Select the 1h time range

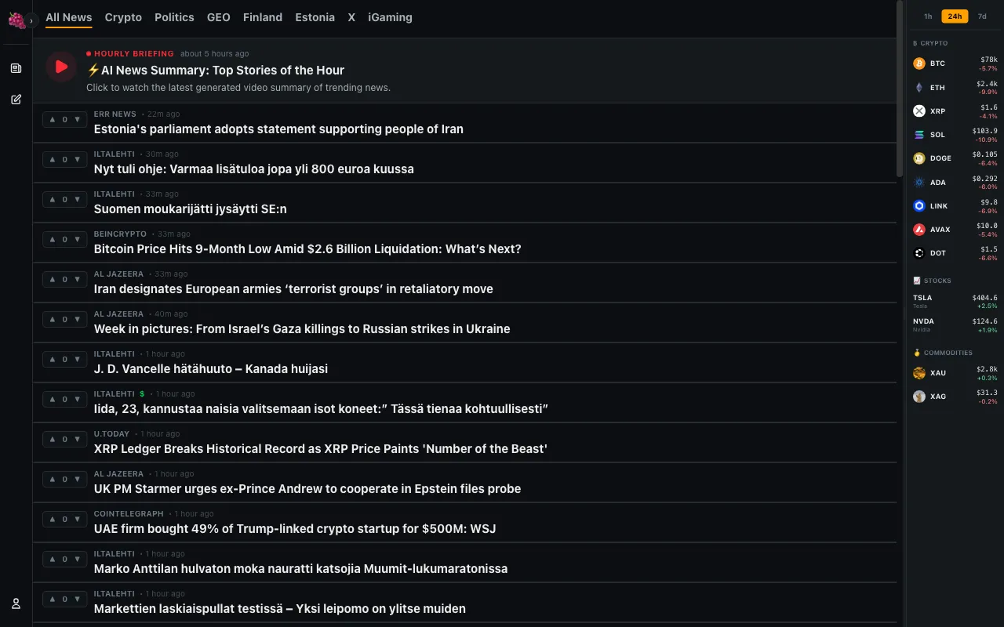pyautogui.click(x=928, y=16)
